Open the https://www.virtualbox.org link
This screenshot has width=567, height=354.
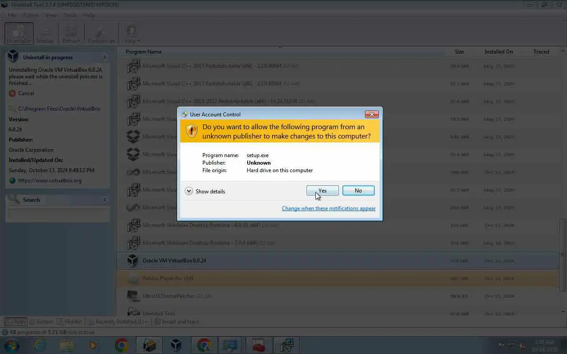click(x=50, y=181)
